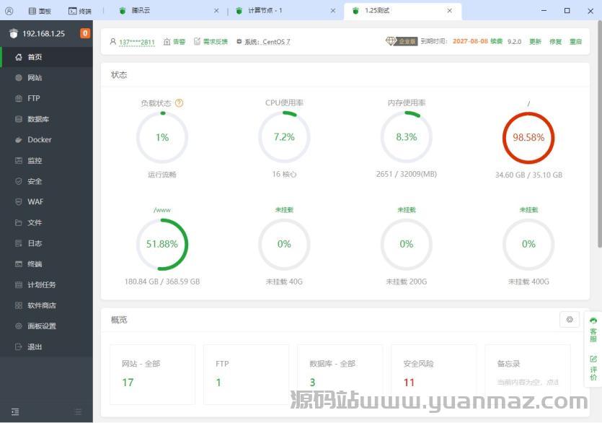Open the 文件 file manager section

[46, 222]
